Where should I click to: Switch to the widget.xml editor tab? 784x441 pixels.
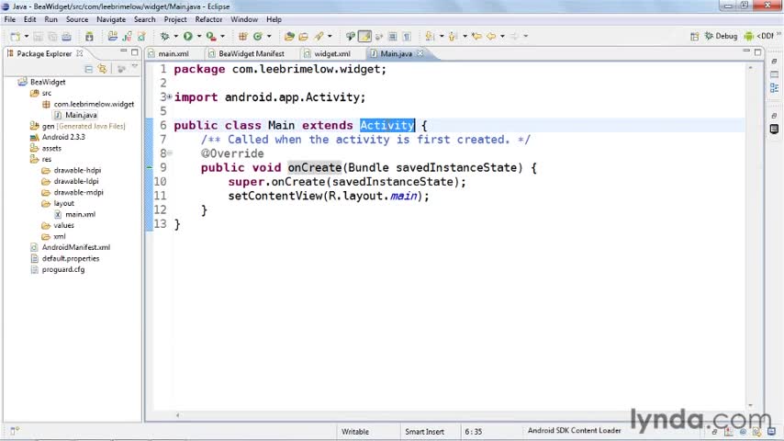331,53
